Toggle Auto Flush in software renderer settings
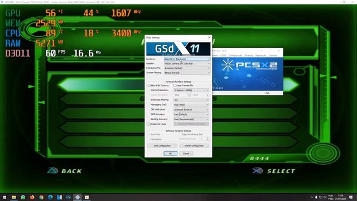Image resolution: width=357 pixels, height=201 pixels. [149, 135]
